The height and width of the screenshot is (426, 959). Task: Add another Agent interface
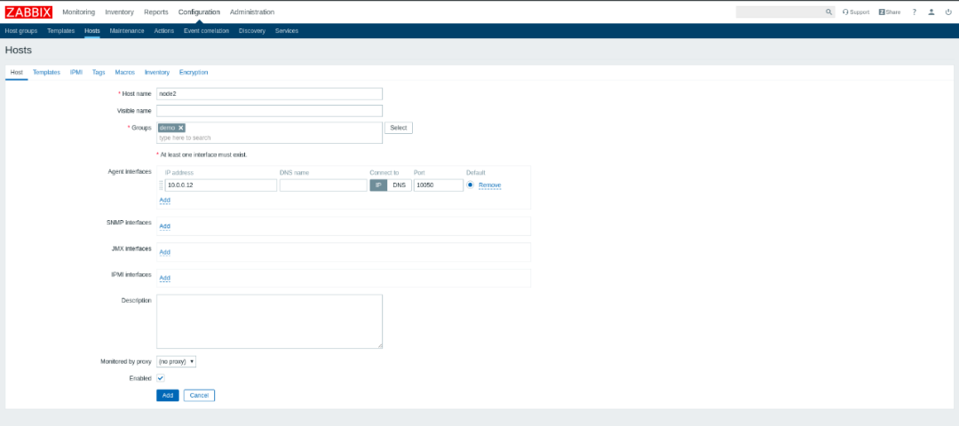tap(164, 200)
